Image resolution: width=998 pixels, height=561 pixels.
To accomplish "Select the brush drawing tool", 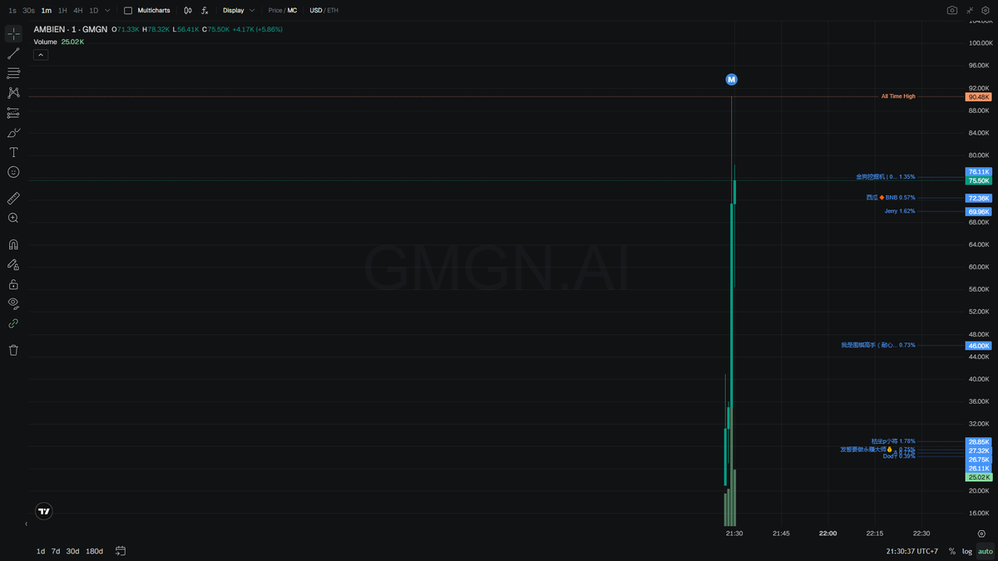I will point(13,133).
